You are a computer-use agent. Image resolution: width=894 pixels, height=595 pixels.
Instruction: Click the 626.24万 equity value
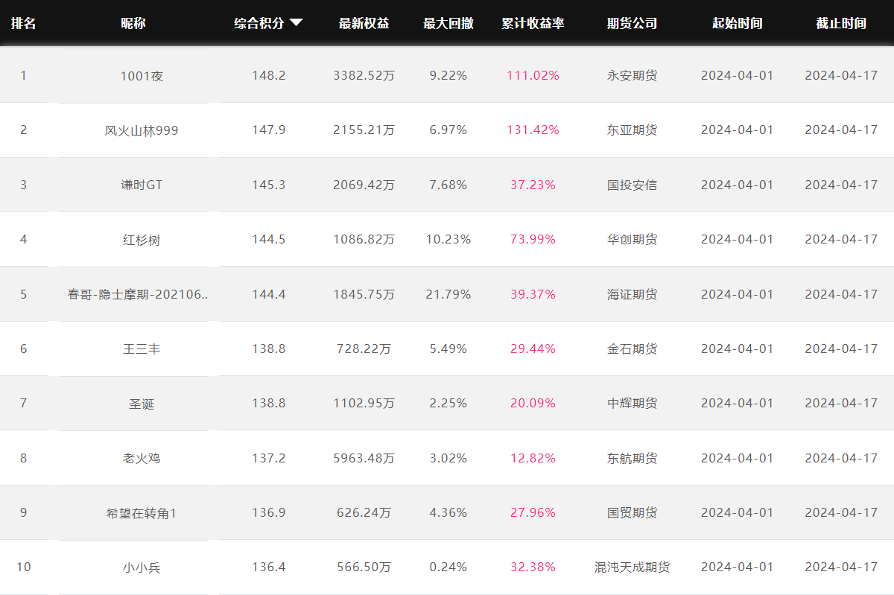(364, 512)
